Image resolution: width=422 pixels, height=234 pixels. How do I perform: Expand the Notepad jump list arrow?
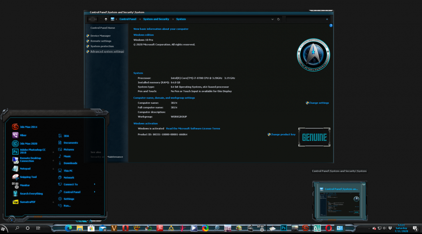[53, 169]
